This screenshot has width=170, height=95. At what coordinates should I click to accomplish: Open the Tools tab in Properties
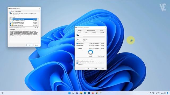click(86, 32)
